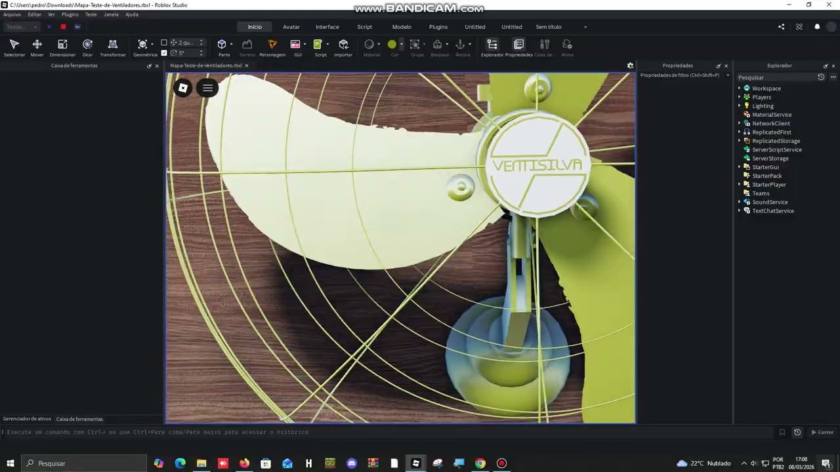Screen dimensions: 840x472
Task: Open the Plugins menu
Action: pyautogui.click(x=70, y=14)
